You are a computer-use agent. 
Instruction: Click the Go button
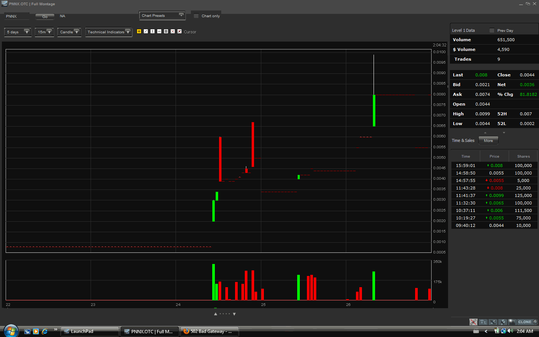click(x=45, y=16)
